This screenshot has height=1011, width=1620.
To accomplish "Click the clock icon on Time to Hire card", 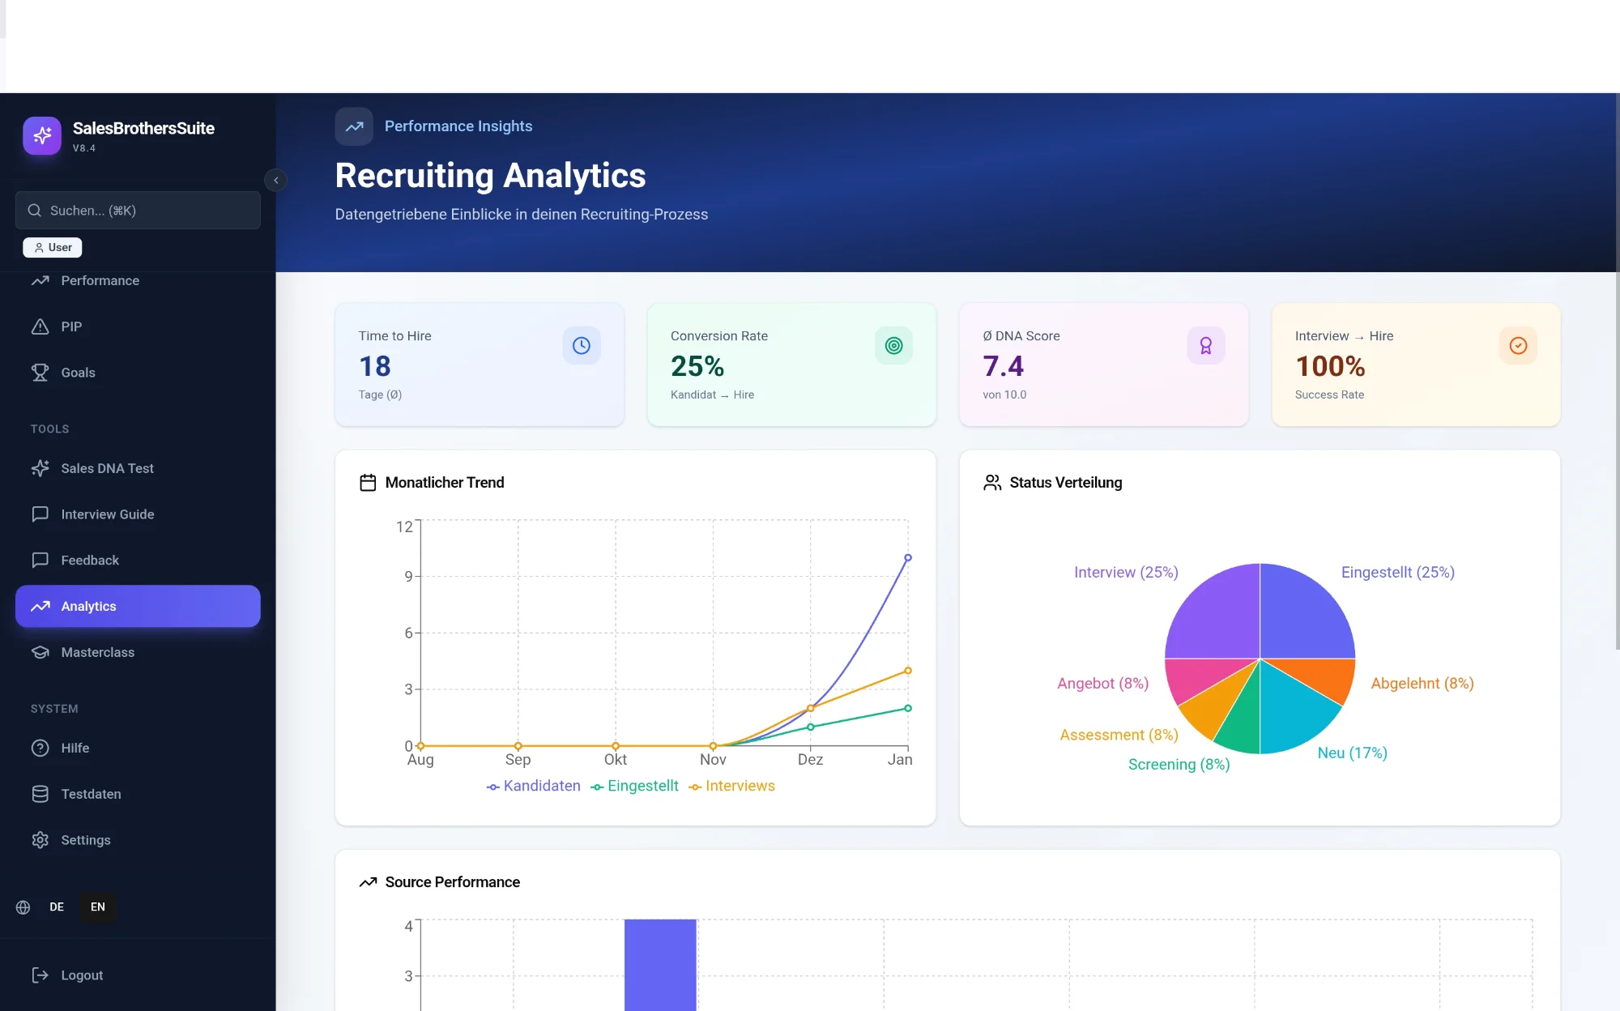I will click(x=582, y=345).
